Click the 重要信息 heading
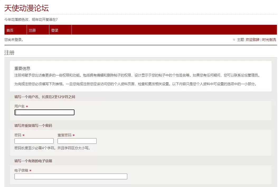 (x=22, y=69)
